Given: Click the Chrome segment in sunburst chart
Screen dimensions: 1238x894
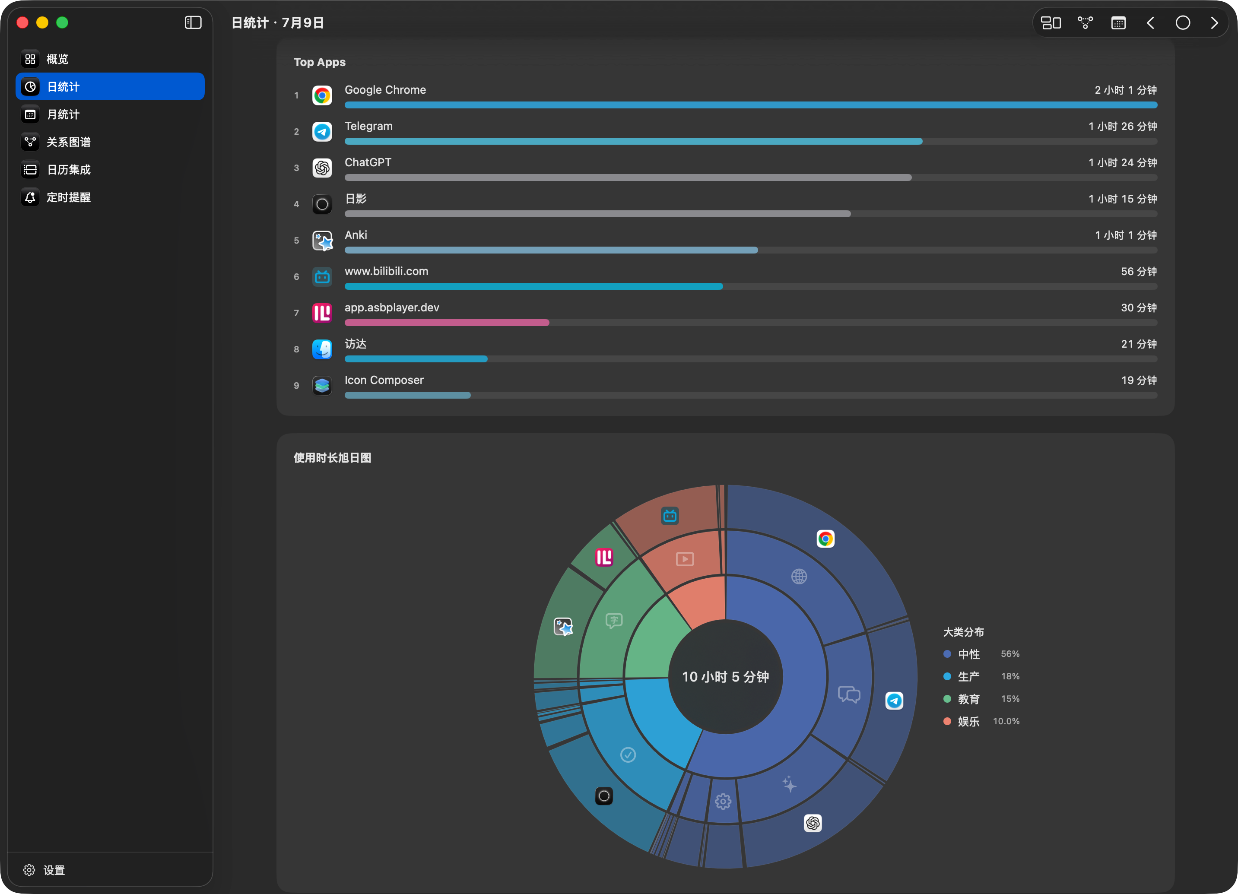Looking at the screenshot, I should click(x=825, y=539).
